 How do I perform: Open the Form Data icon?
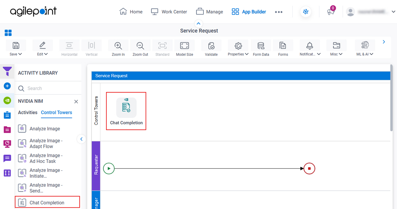point(261,46)
